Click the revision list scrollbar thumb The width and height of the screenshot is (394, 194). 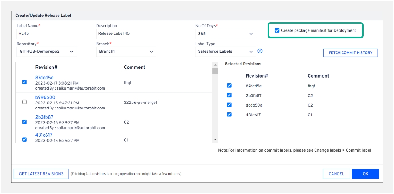215,71
